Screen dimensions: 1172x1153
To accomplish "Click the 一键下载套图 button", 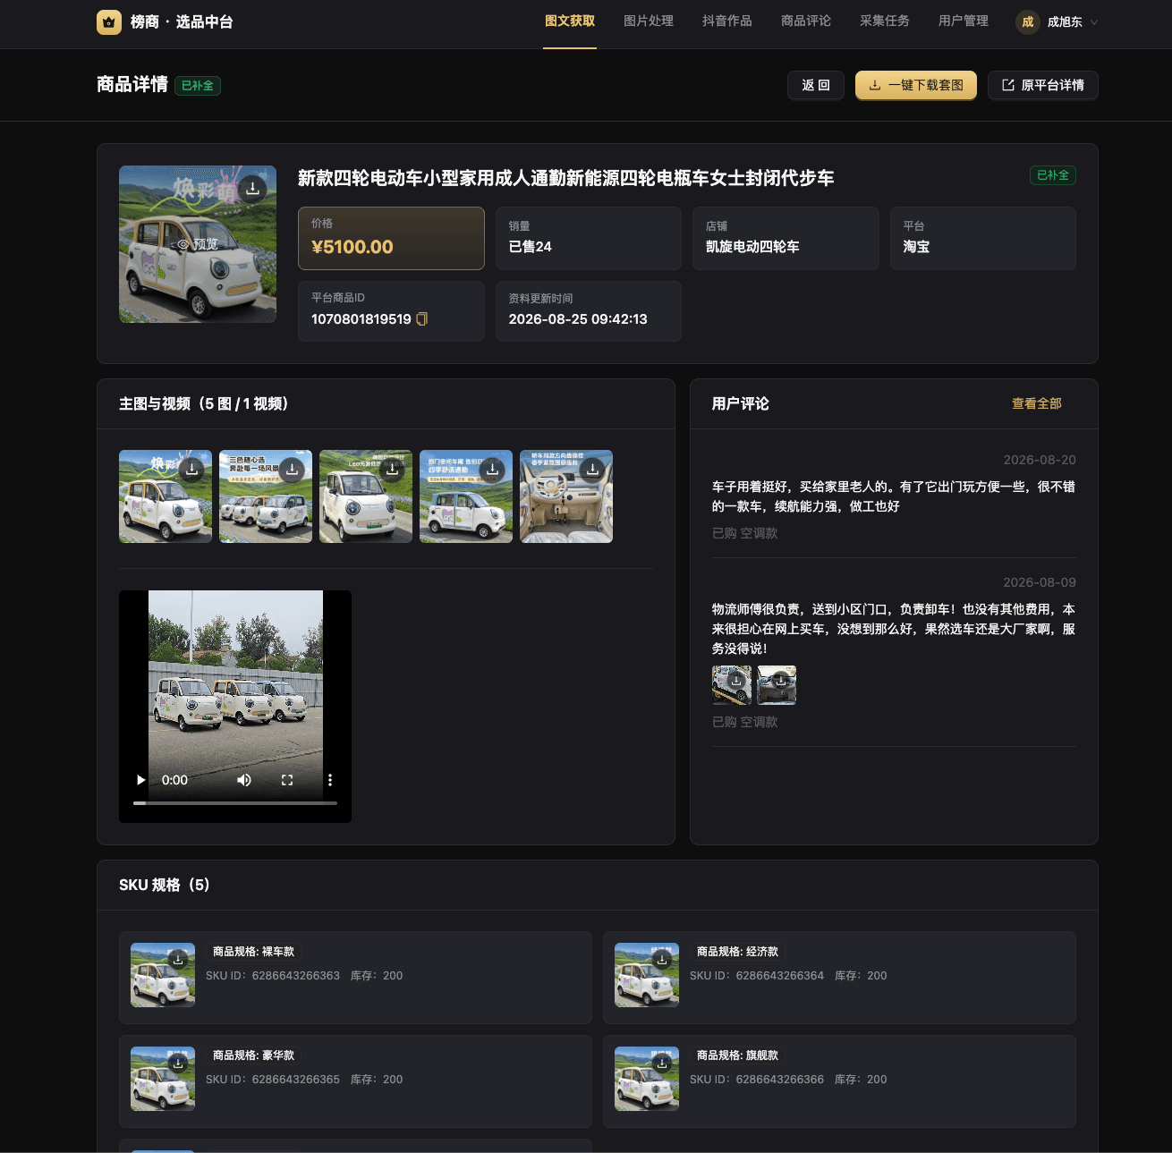I will pyautogui.click(x=916, y=85).
